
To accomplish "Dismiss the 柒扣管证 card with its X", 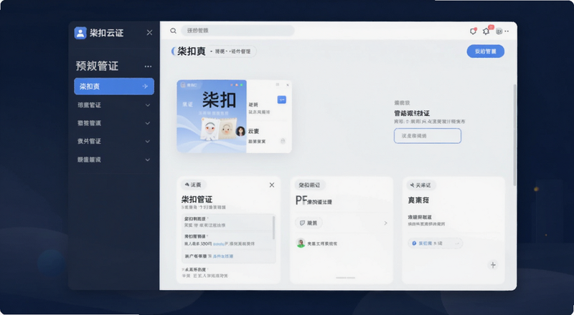I will (272, 185).
